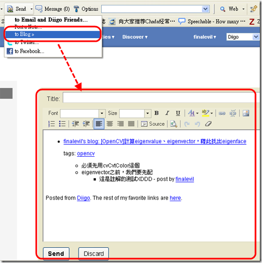Click the Undo icon in editor
Screen dimensions: 262x263
tap(198, 124)
